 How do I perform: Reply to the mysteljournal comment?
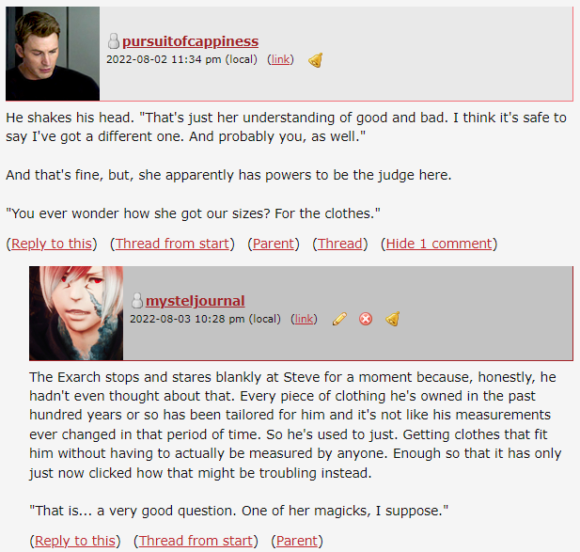click(x=75, y=541)
